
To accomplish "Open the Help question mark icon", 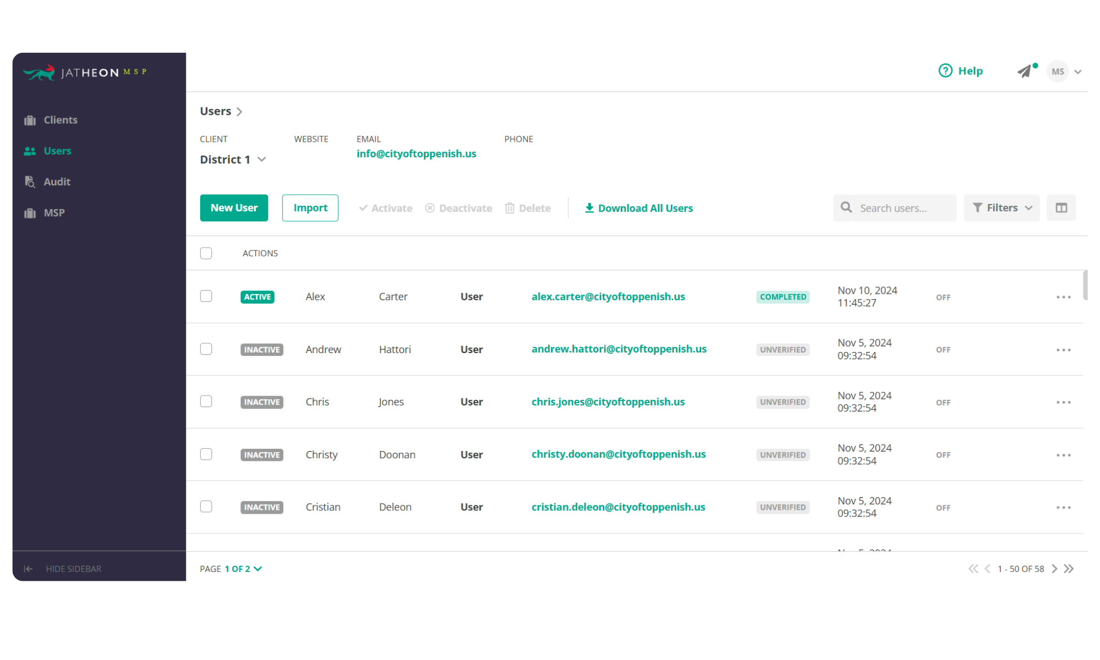I will click(x=945, y=71).
